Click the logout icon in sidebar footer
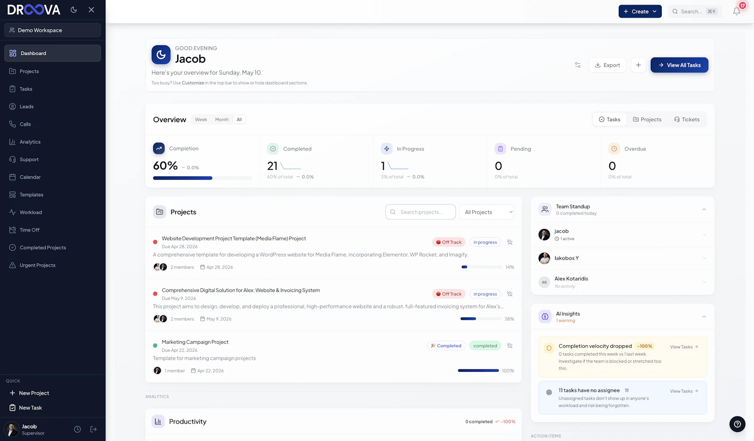The width and height of the screenshot is (754, 441). click(93, 429)
